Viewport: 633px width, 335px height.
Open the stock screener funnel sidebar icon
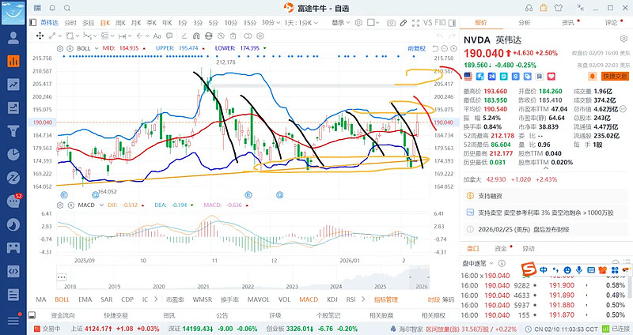(13, 131)
